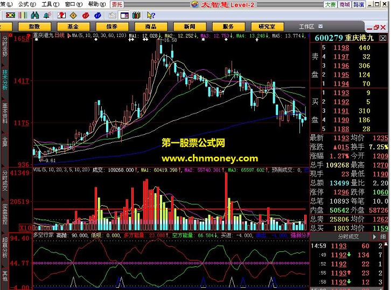Screen dimensions: 391x290
Task: Switch to 基本资料 side tab
Action: coord(5,114)
